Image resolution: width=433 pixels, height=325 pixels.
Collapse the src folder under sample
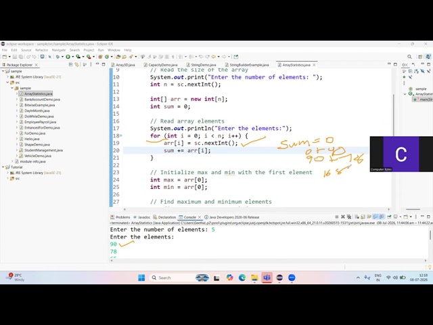click(7, 83)
